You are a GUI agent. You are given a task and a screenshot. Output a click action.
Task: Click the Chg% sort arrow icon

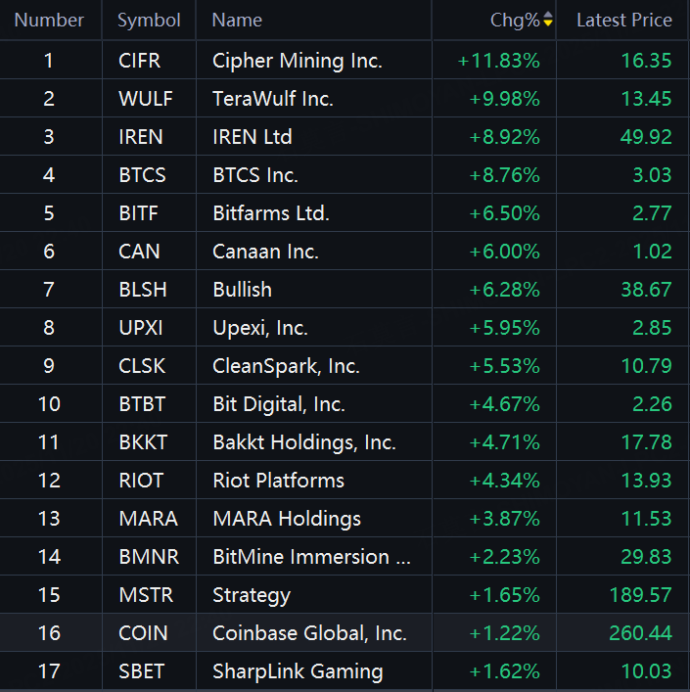click(548, 20)
